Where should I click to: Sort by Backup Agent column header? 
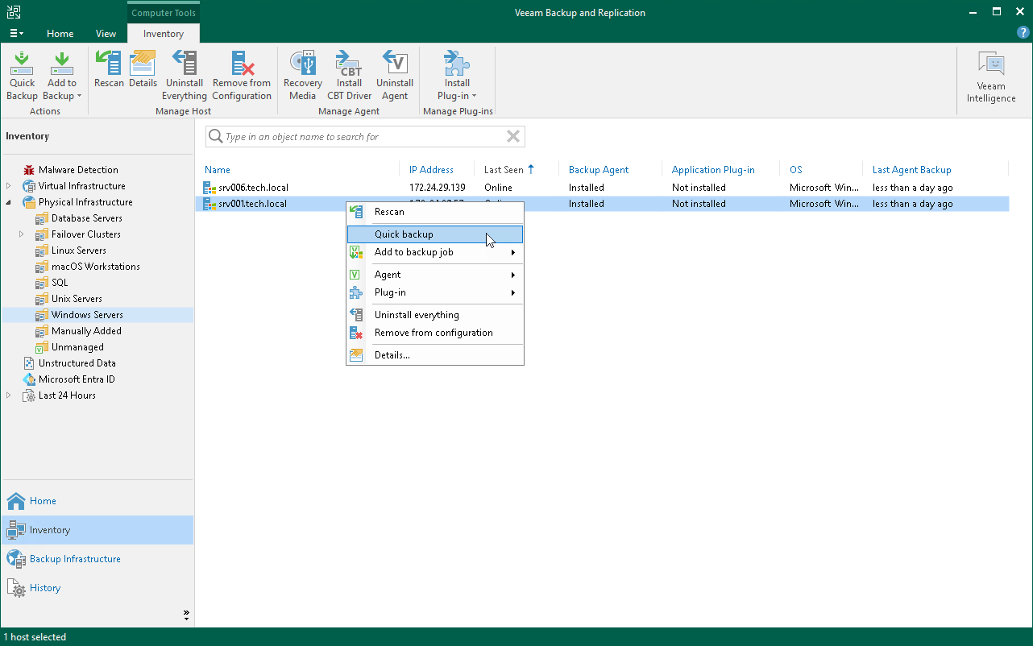click(x=599, y=170)
